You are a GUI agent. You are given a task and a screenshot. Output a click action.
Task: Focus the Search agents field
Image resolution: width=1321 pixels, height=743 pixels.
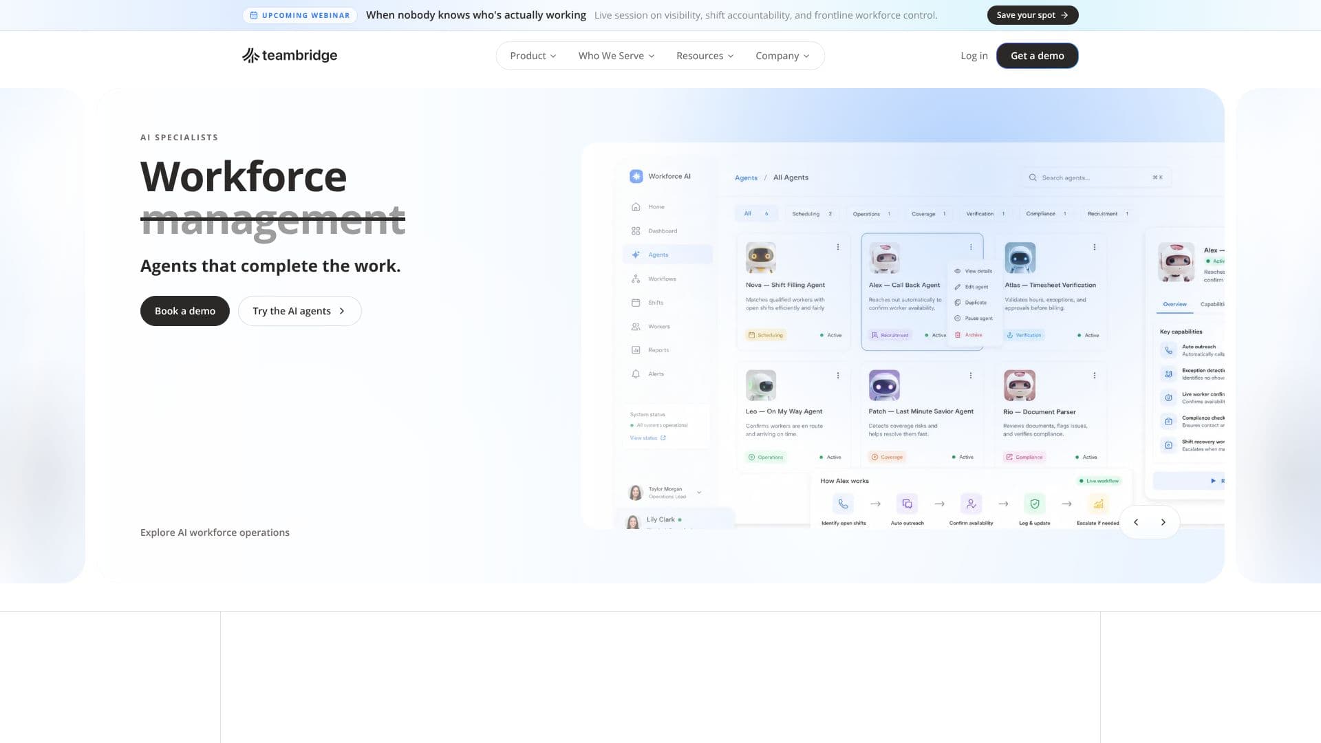(x=1096, y=177)
